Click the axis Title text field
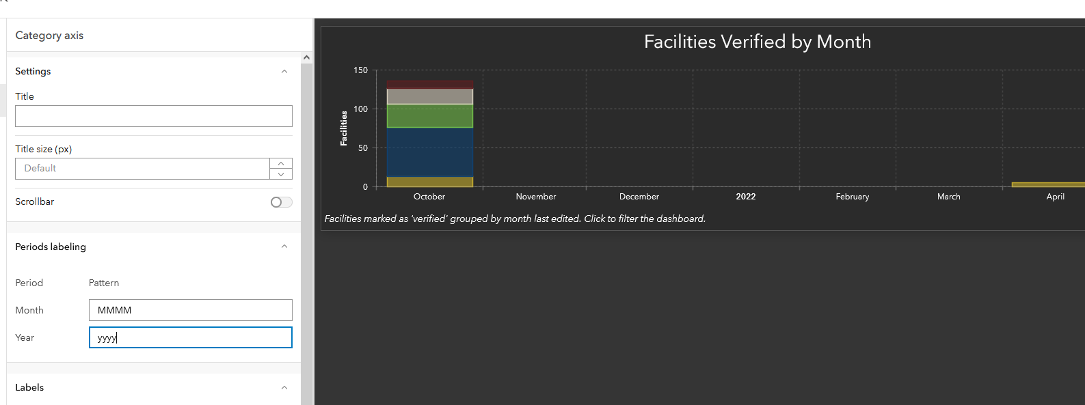This screenshot has height=405, width=1085. (154, 116)
